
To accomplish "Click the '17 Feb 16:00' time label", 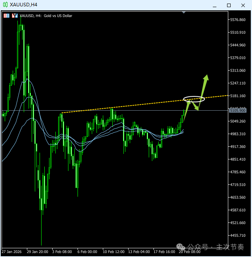I will (164, 252).
